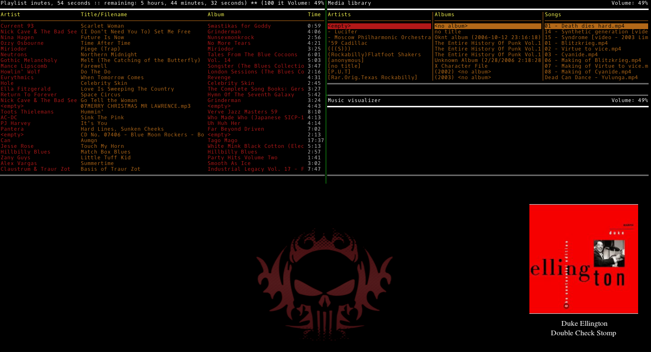Select '07MERRY CHRISTMAS MR LAWRENCE.mp3' file entry
The height and width of the screenshot is (352, 651).
[x=135, y=106]
